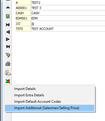105x121 pixels.
Task: Open the report designer document icon
Action: tap(8, 73)
